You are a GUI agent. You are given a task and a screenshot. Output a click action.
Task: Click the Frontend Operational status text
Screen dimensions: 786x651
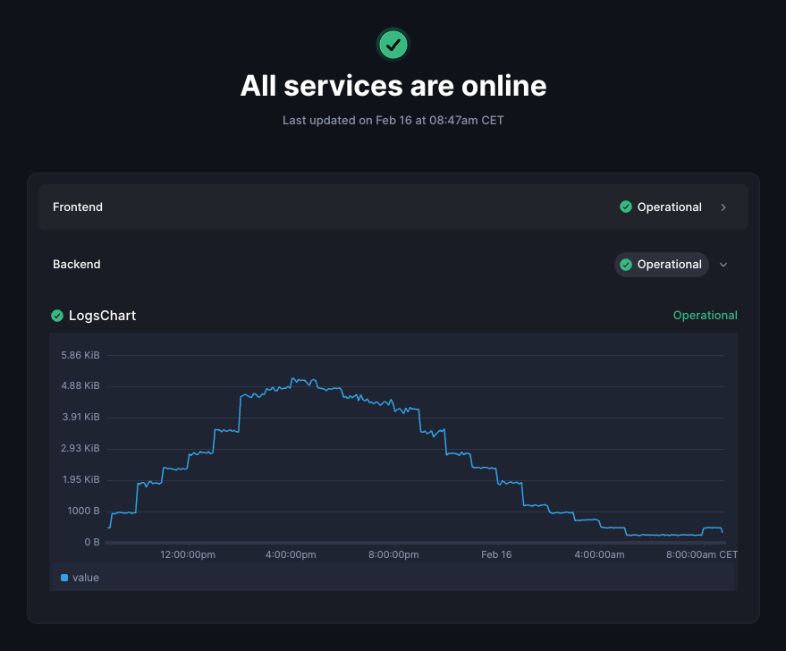click(669, 207)
